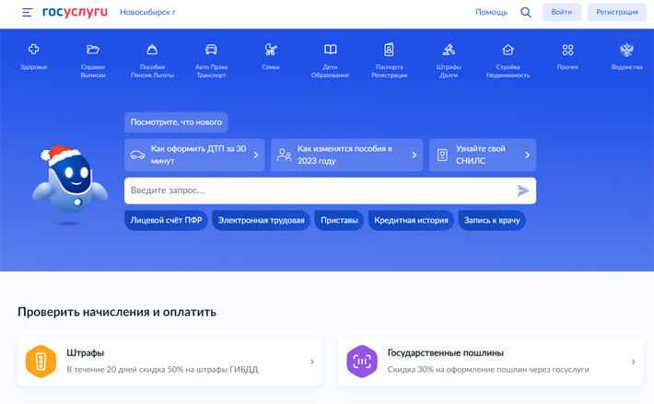Open the Штрафы card title
Screen dimensions: 654x404
coord(86,352)
